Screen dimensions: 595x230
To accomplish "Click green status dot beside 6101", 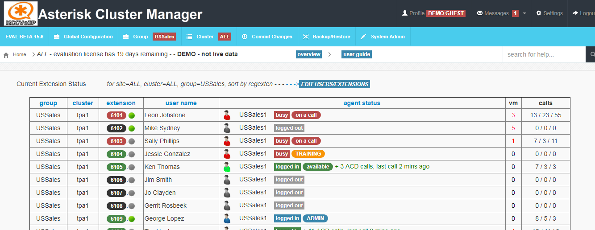I will (x=132, y=115).
